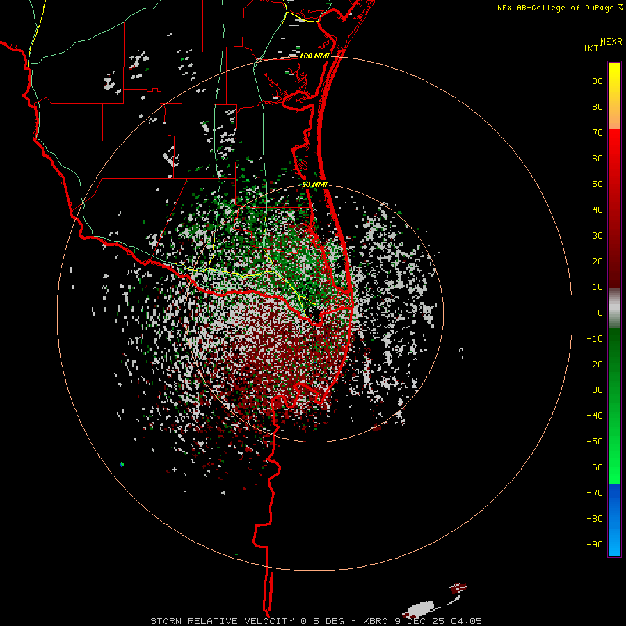This screenshot has height=626, width=626.
Task: Click the orange segment of color bar
Action: pyautogui.click(x=614, y=118)
